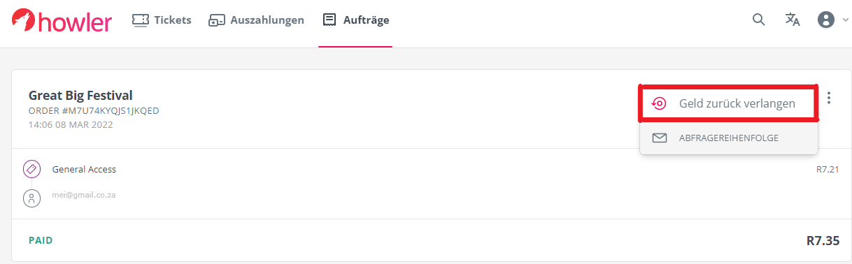Expand the account dropdown chevron
Viewport: 852px width, 264px height.
(x=844, y=20)
